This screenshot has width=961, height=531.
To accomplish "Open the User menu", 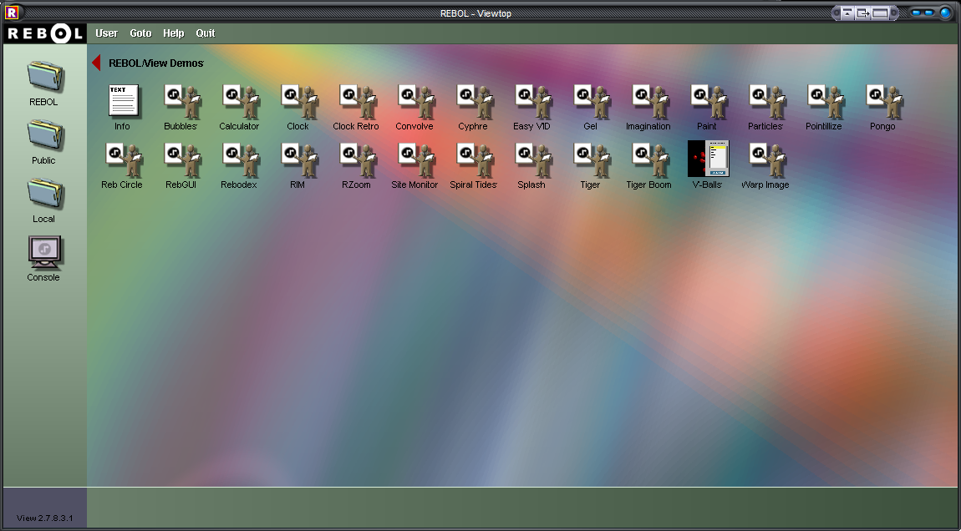I will [106, 33].
